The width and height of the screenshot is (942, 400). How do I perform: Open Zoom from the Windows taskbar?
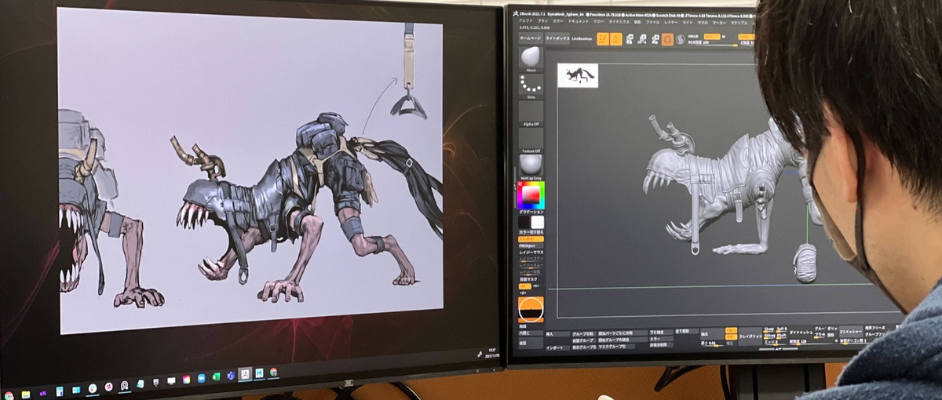click(x=201, y=377)
